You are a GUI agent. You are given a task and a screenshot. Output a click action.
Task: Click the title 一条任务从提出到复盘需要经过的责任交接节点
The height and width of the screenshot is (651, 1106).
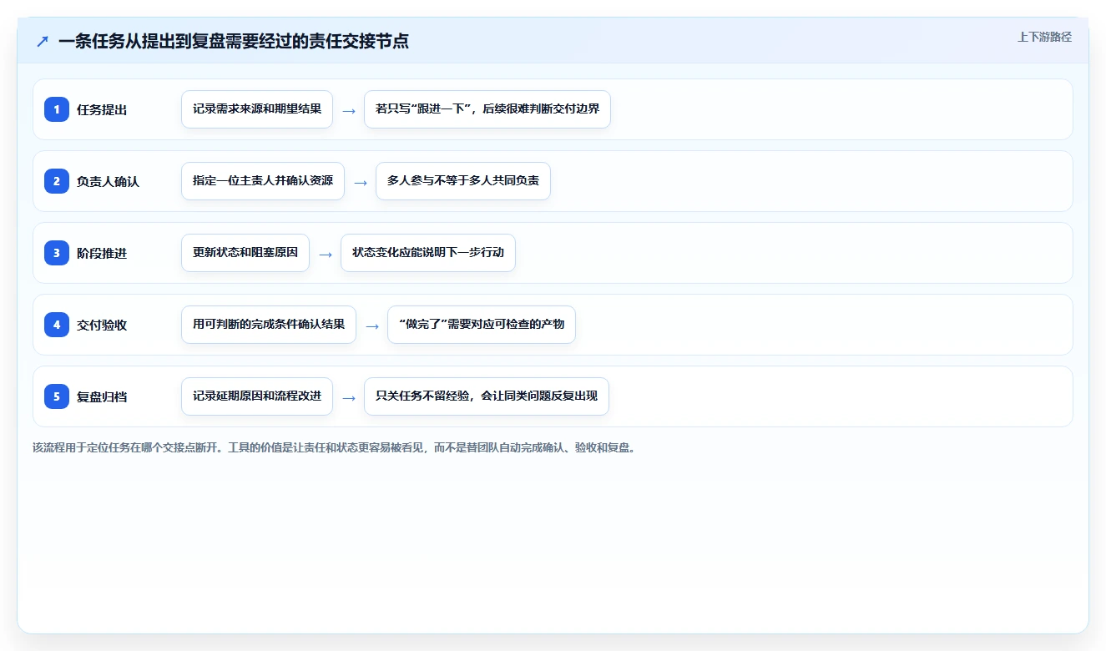(x=234, y=41)
